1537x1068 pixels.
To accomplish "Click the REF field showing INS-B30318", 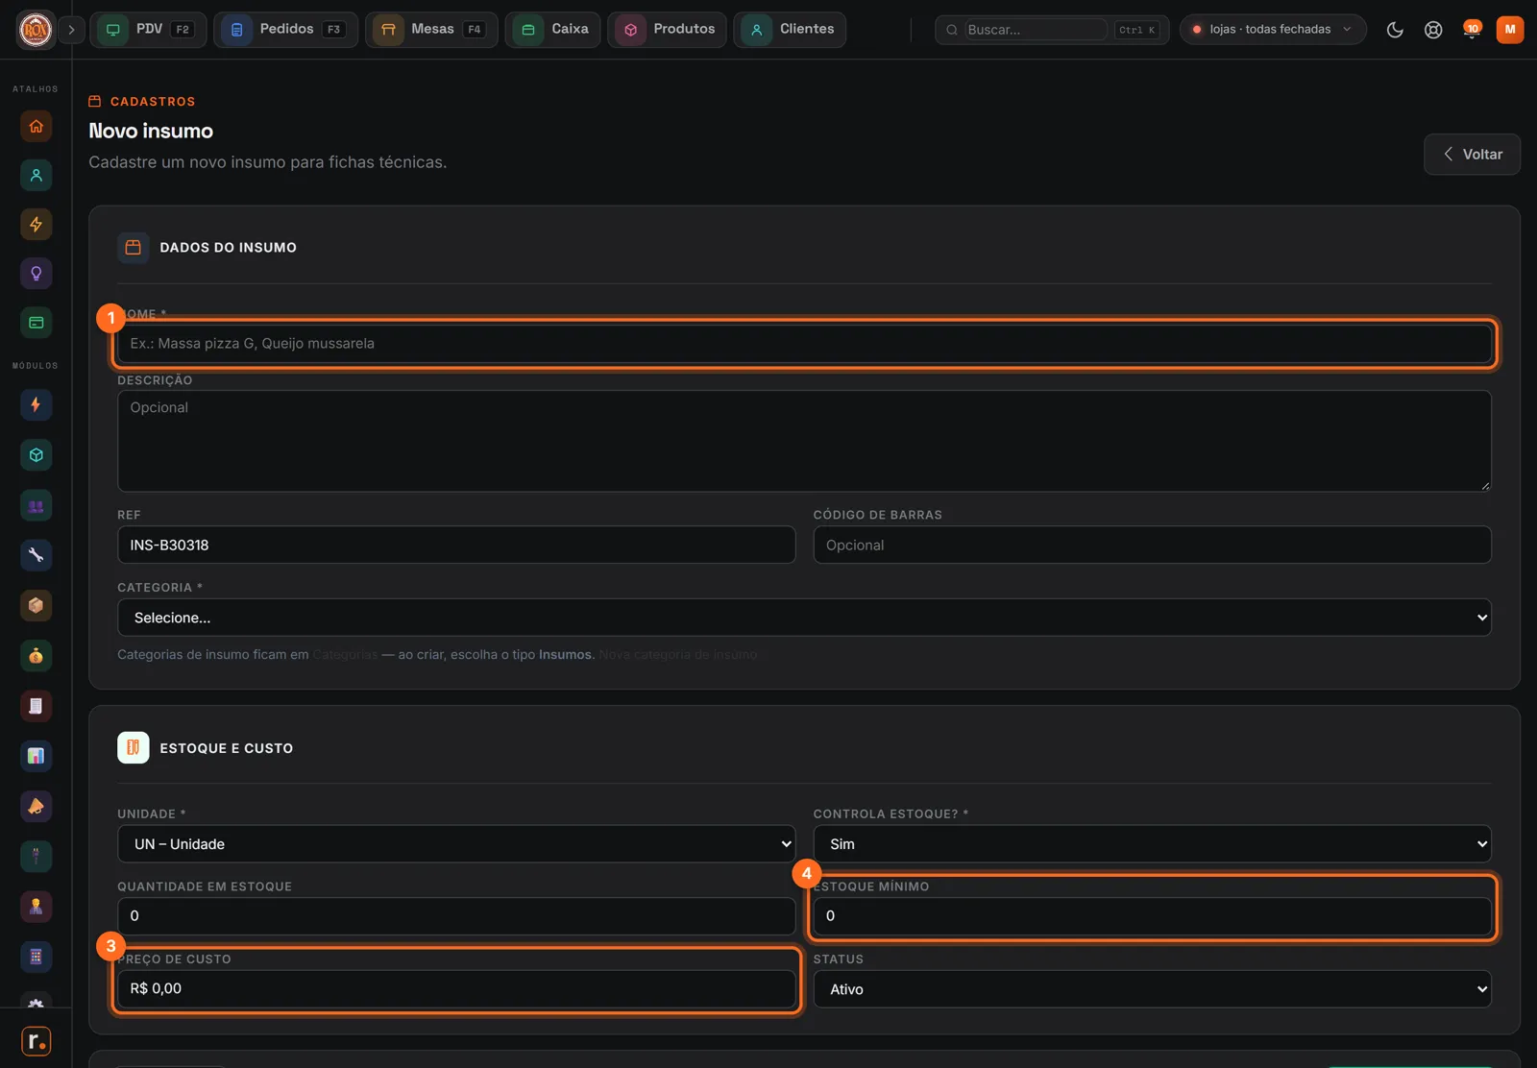I will (x=456, y=545).
